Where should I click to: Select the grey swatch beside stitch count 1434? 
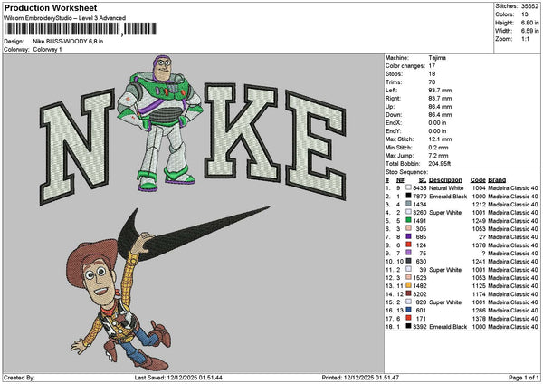[x=408, y=204]
